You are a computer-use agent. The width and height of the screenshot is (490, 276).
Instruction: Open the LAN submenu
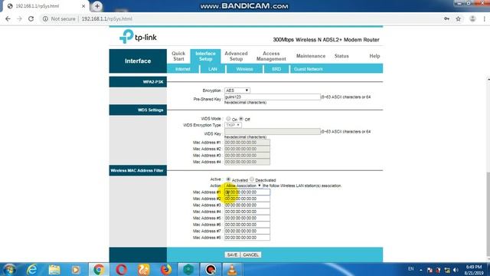[213, 69]
